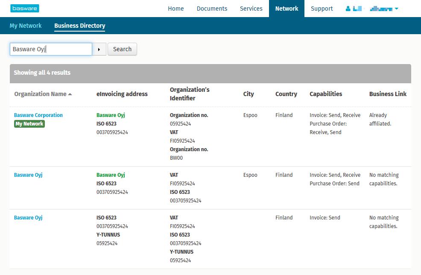
Task: Open the Support menu
Action: coord(322,9)
